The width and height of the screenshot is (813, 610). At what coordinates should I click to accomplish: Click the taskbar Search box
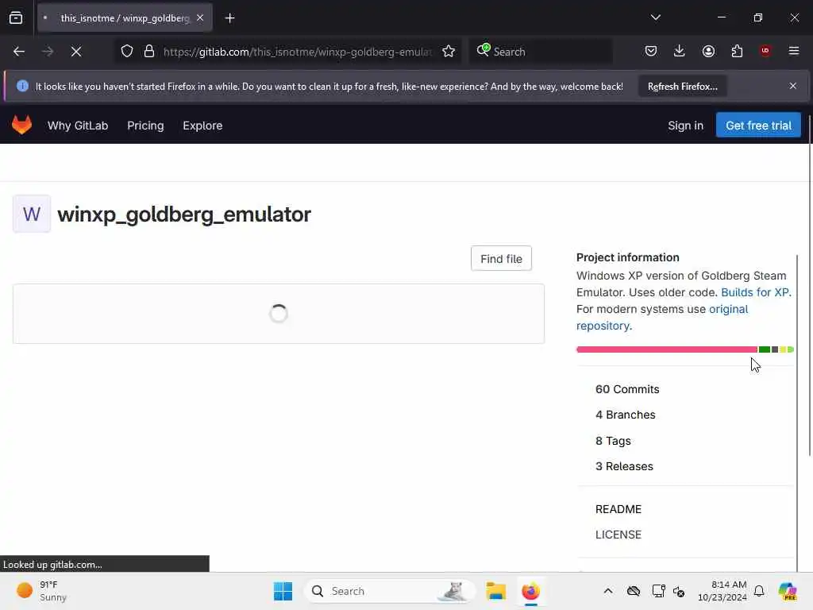click(x=389, y=591)
